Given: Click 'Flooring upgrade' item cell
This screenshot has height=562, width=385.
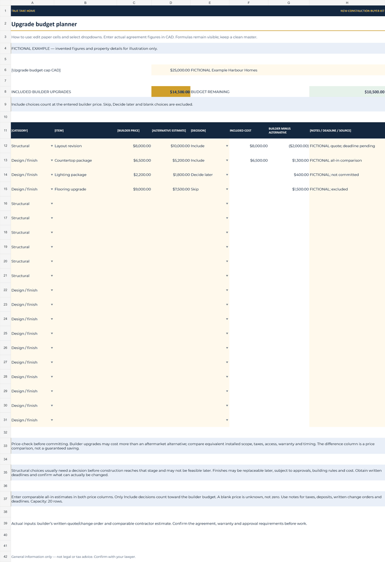Looking at the screenshot, I should point(85,189).
